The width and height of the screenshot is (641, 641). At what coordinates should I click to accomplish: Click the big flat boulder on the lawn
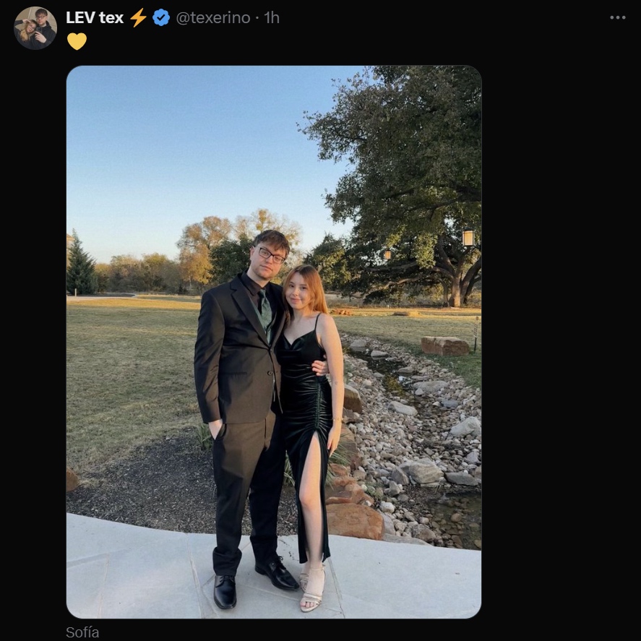tap(444, 346)
